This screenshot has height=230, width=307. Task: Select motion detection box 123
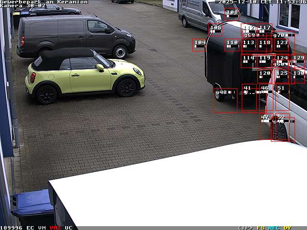(282, 45)
